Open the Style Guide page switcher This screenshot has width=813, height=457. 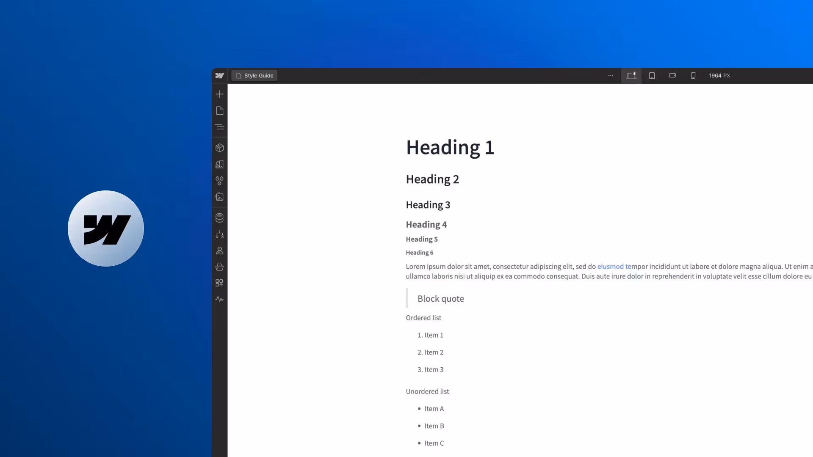(254, 76)
